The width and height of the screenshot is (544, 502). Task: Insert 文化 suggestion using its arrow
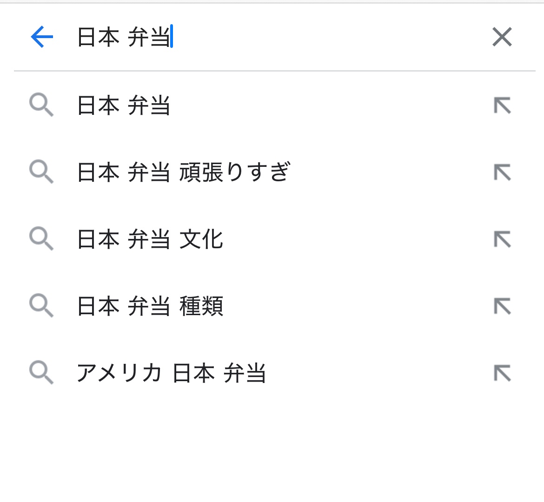502,239
